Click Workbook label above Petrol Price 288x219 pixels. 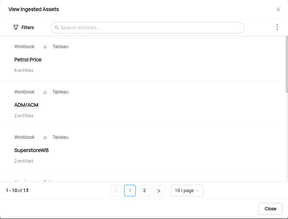click(x=24, y=47)
